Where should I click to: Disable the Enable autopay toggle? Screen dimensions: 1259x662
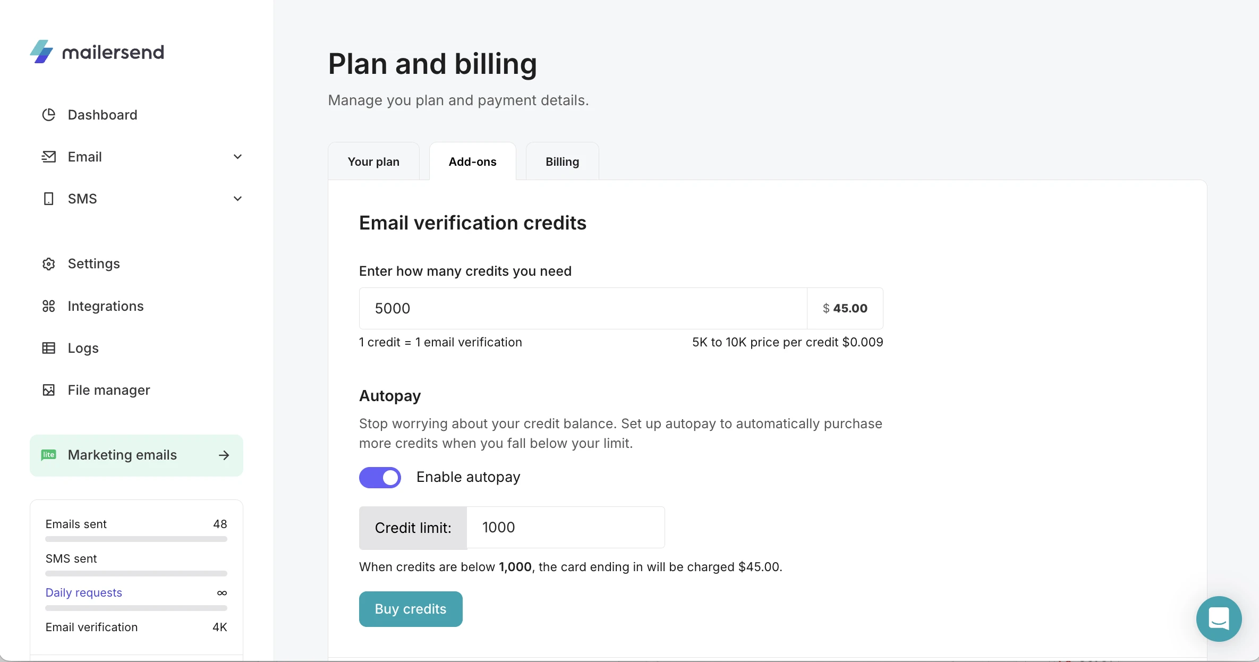380,477
